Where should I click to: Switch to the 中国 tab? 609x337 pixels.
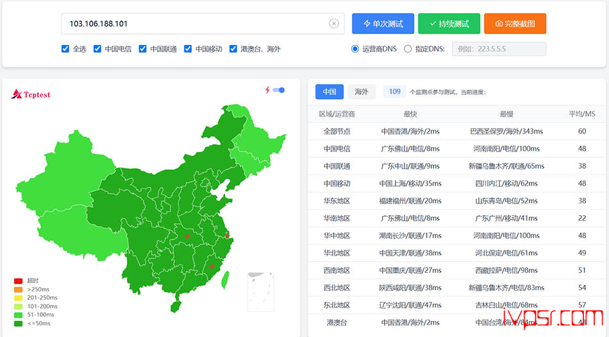[330, 92]
